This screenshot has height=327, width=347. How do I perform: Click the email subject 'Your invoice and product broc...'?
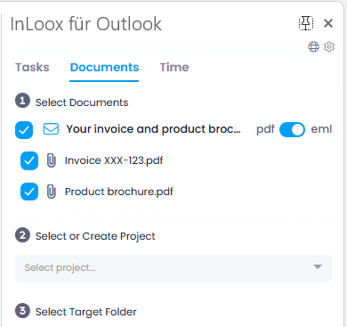(153, 129)
